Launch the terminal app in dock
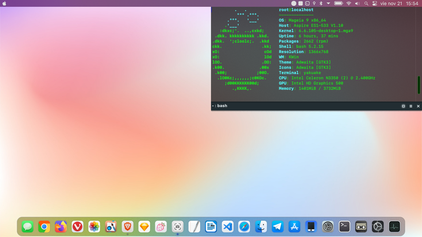This screenshot has width=422, height=237. tap(344, 227)
